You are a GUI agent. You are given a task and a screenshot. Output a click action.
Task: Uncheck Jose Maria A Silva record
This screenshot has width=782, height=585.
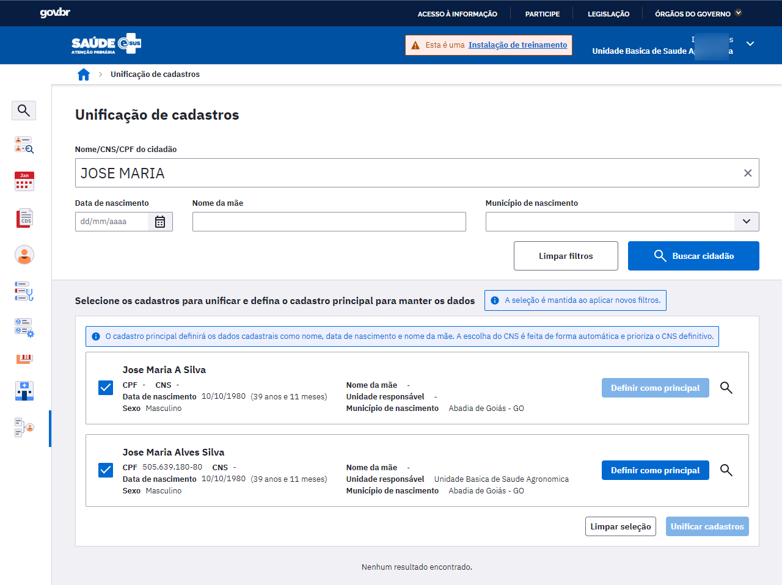click(x=106, y=388)
